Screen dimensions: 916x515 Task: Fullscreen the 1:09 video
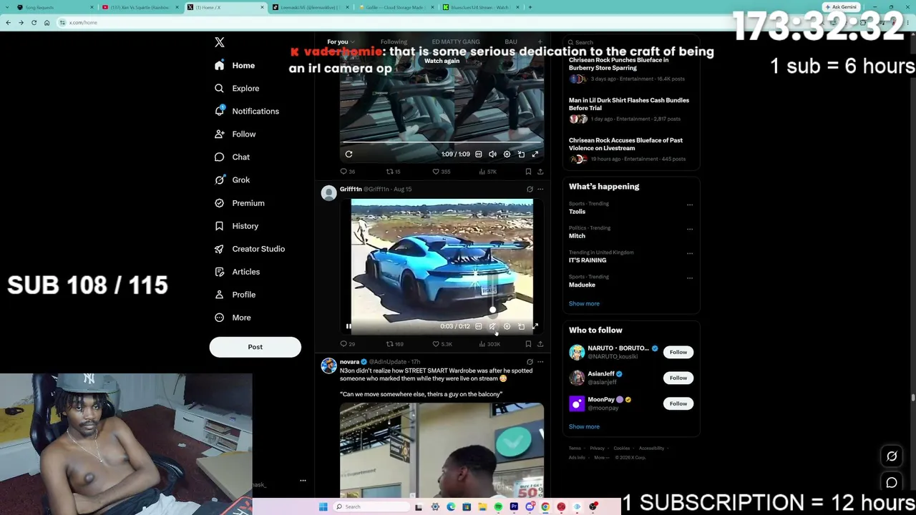click(535, 154)
